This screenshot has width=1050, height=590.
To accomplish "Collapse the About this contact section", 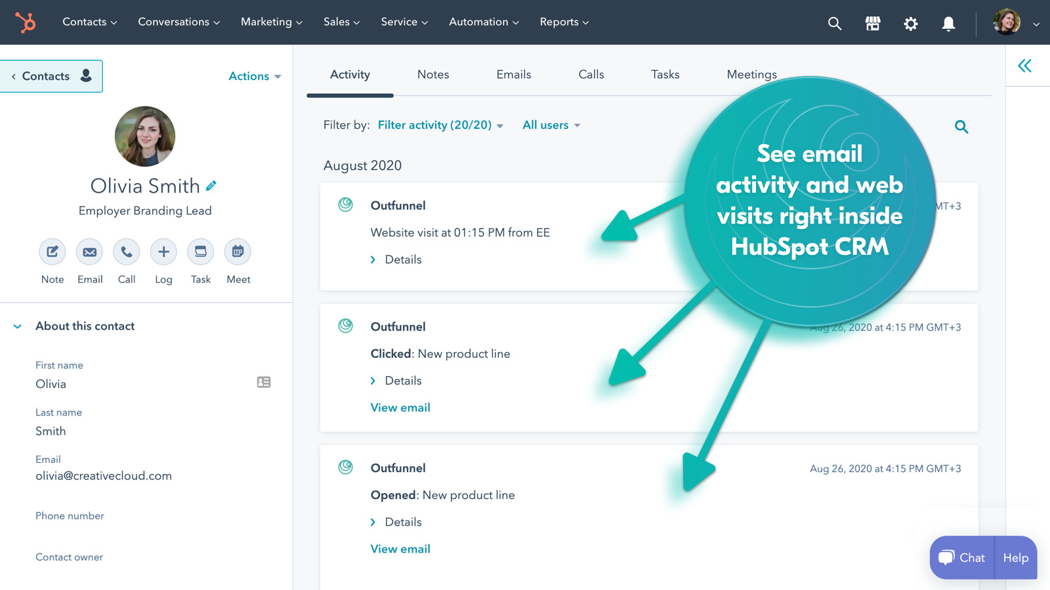I will (x=18, y=326).
